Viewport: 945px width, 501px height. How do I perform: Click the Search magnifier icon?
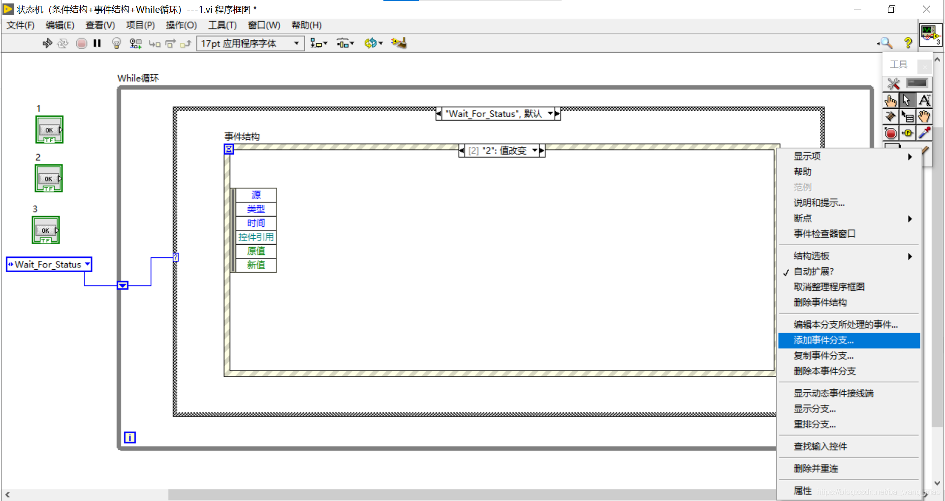(885, 43)
